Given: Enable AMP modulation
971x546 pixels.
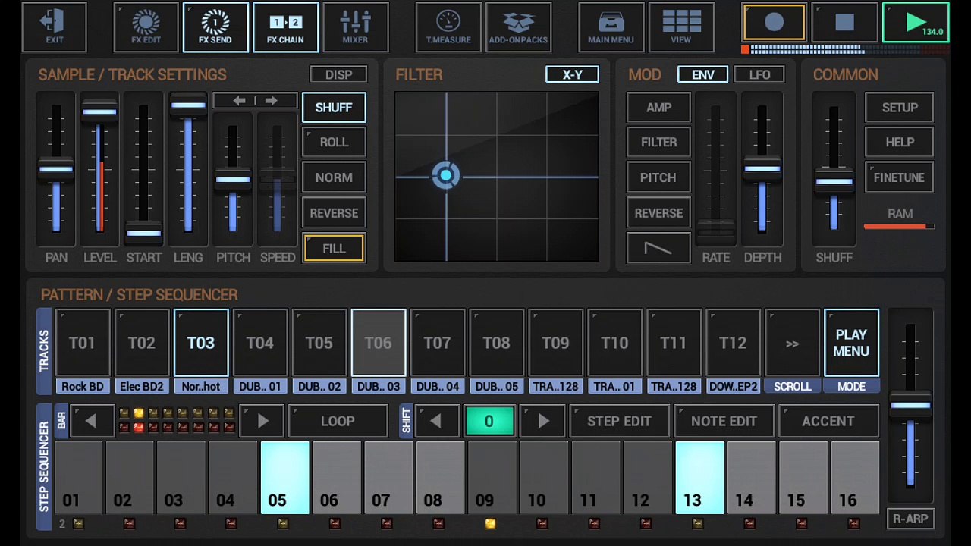Looking at the screenshot, I should [658, 108].
